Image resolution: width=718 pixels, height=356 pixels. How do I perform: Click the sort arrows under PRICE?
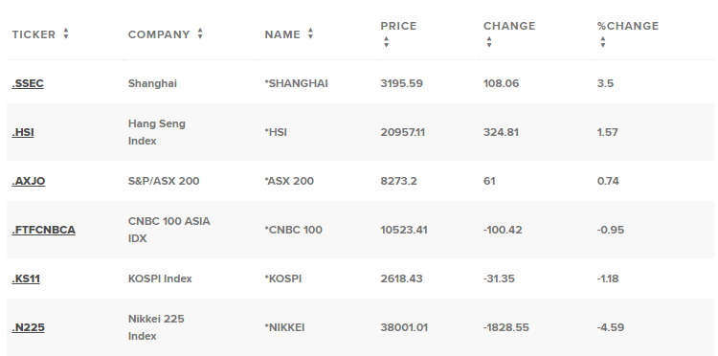(386, 42)
